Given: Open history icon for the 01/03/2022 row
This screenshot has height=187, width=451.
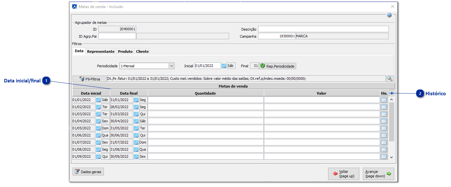Looking at the screenshot, I should [x=384, y=114].
